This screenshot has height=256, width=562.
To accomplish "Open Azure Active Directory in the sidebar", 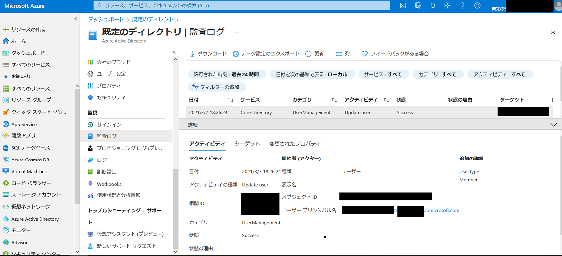I will coord(31,219).
